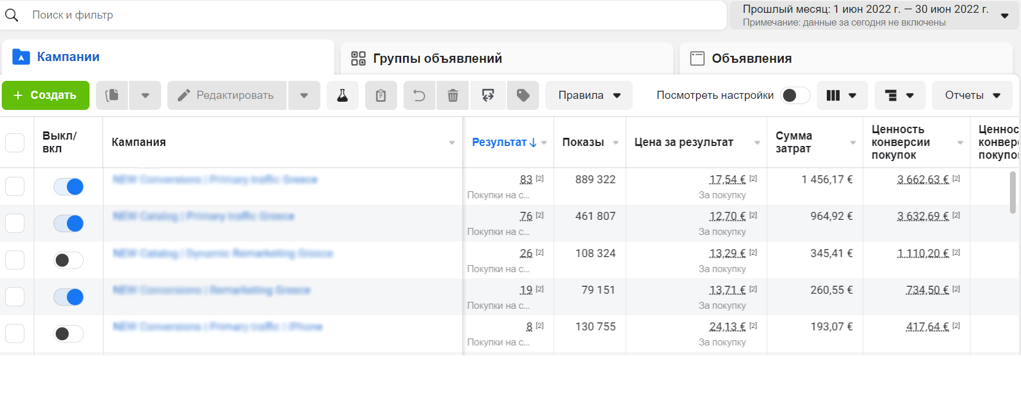1021x410 pixels.
Task: Expand the 'Правила' dropdown
Action: 589,95
